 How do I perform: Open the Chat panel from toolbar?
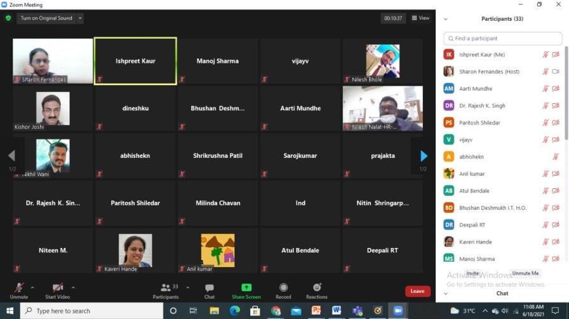coord(209,289)
